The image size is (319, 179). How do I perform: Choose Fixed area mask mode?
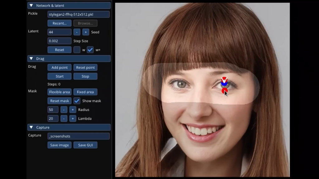(x=85, y=92)
